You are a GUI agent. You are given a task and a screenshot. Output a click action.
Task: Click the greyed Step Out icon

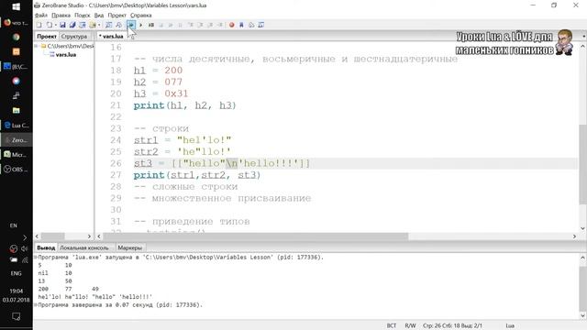210,25
